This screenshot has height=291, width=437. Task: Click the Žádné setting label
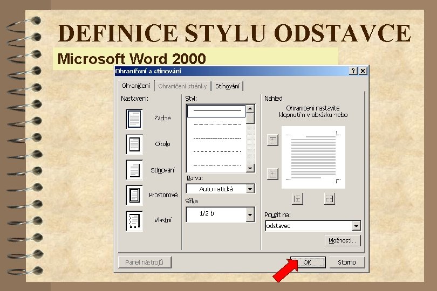tap(162, 118)
